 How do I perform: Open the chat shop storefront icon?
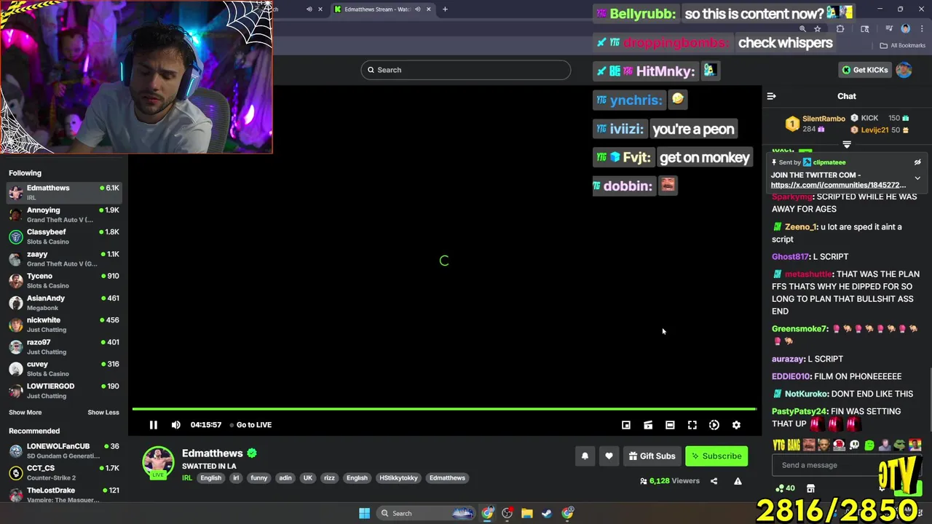coord(810,488)
